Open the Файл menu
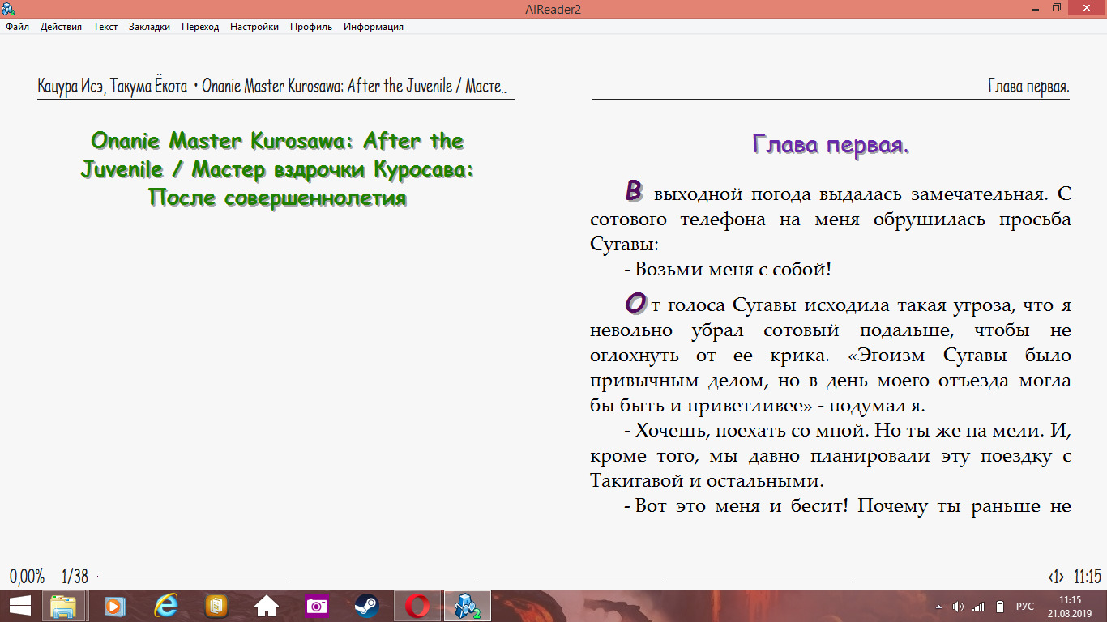1107x622 pixels. click(x=17, y=27)
